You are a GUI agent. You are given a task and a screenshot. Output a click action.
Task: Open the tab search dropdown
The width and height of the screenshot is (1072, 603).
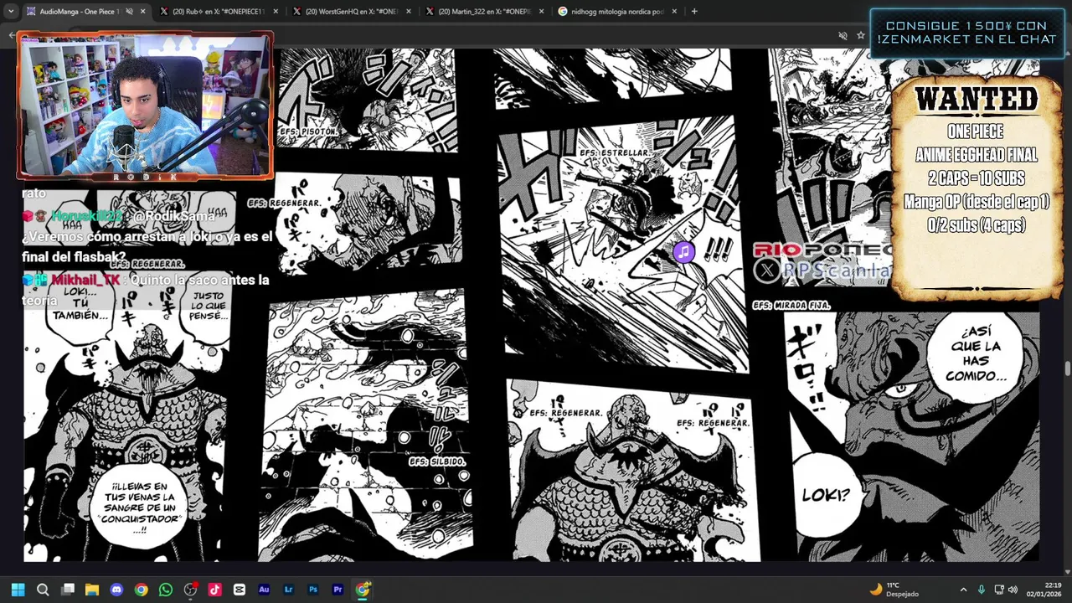[10, 12]
